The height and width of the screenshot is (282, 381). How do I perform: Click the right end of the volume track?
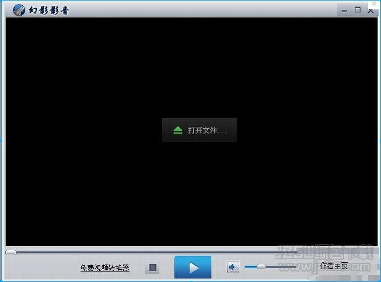(x=295, y=267)
